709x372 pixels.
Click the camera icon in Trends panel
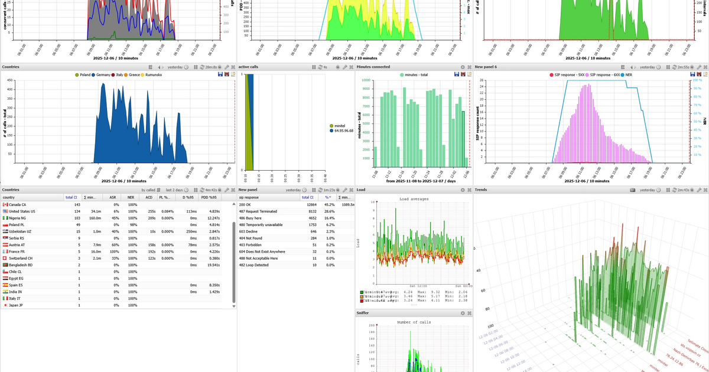(x=633, y=190)
